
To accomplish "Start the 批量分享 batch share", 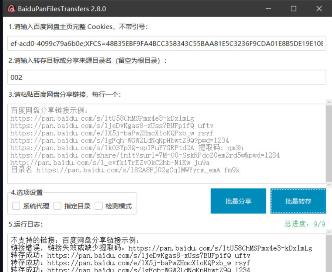I will pyautogui.click(x=238, y=201).
